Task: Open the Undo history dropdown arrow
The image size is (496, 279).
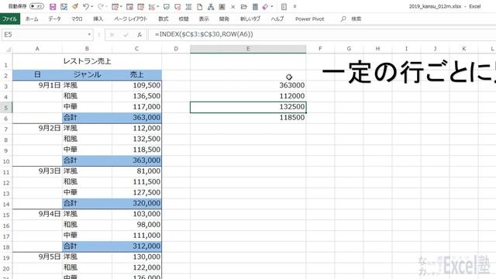Action: pos(92,7)
